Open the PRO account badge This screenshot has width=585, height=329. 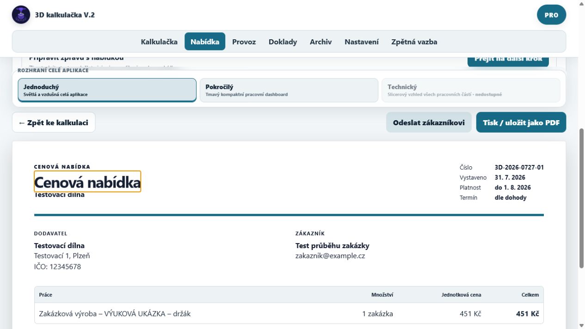pyautogui.click(x=551, y=15)
